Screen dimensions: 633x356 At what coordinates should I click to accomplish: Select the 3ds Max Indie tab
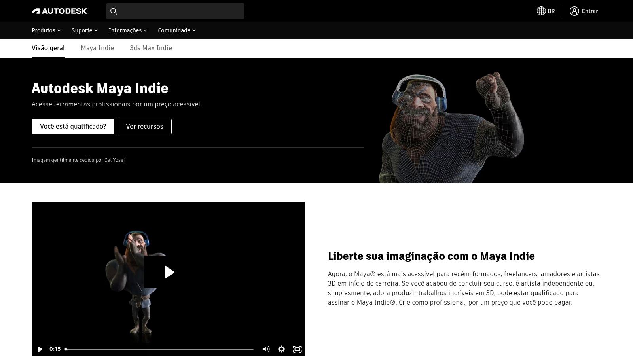(x=151, y=48)
